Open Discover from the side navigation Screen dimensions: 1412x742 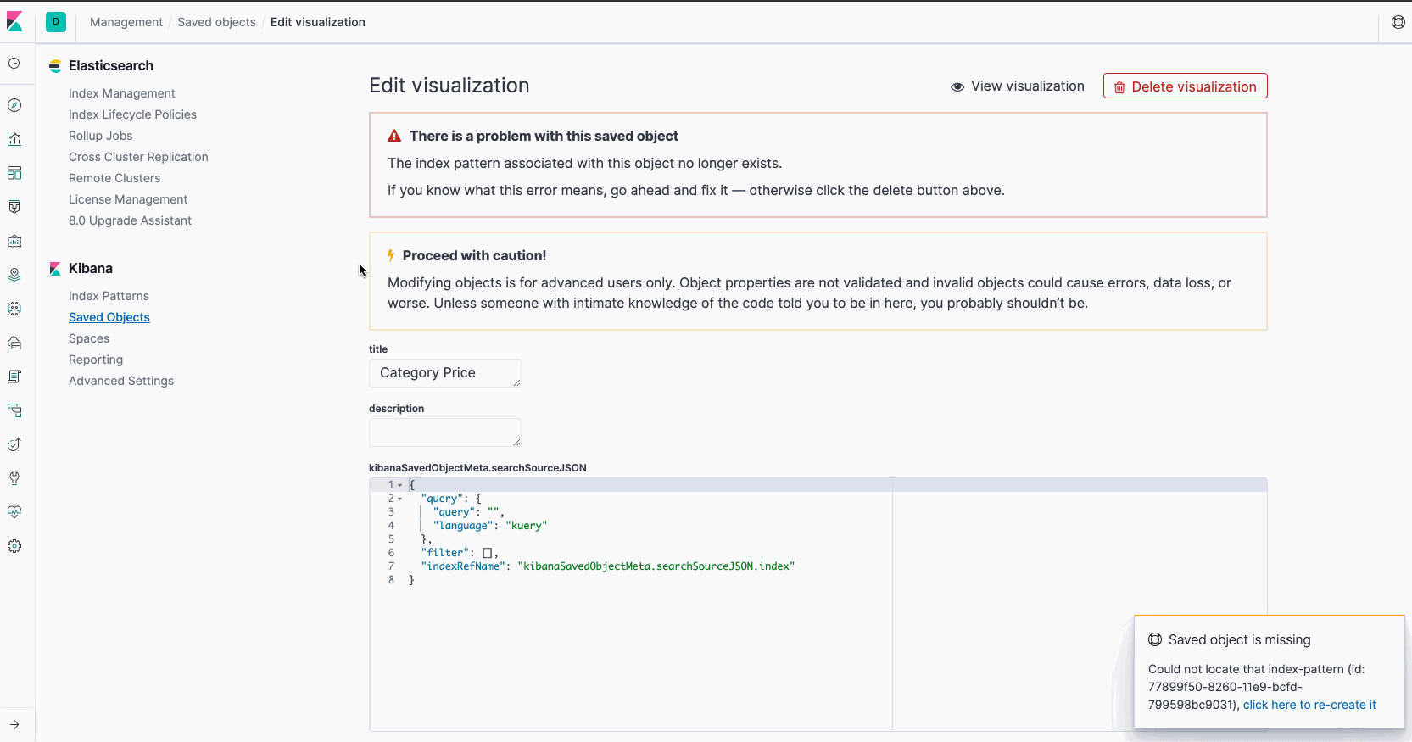point(14,105)
